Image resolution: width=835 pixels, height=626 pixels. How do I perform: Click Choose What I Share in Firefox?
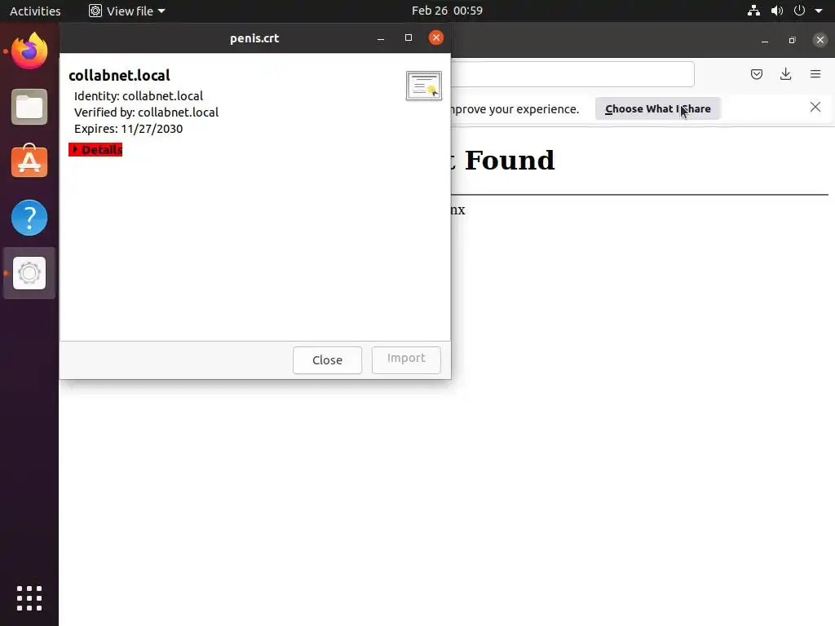(658, 108)
